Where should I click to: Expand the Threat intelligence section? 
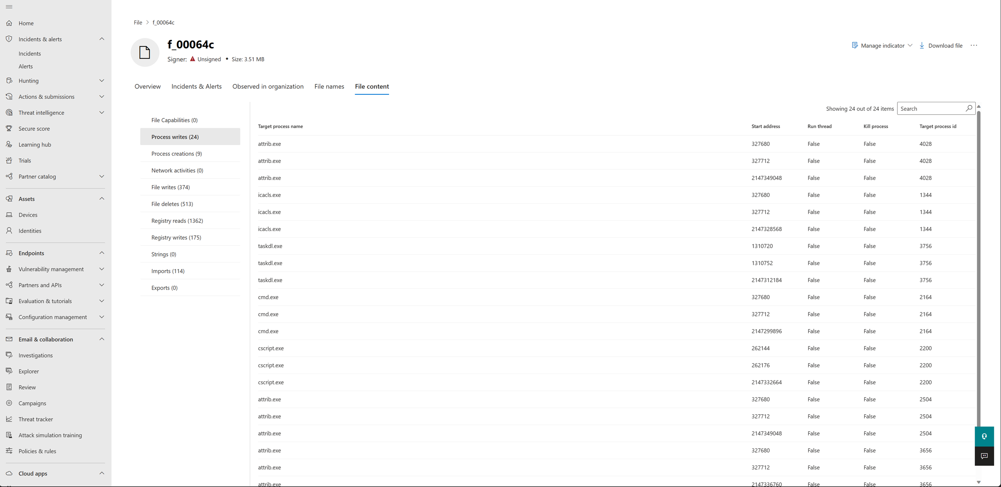102,113
